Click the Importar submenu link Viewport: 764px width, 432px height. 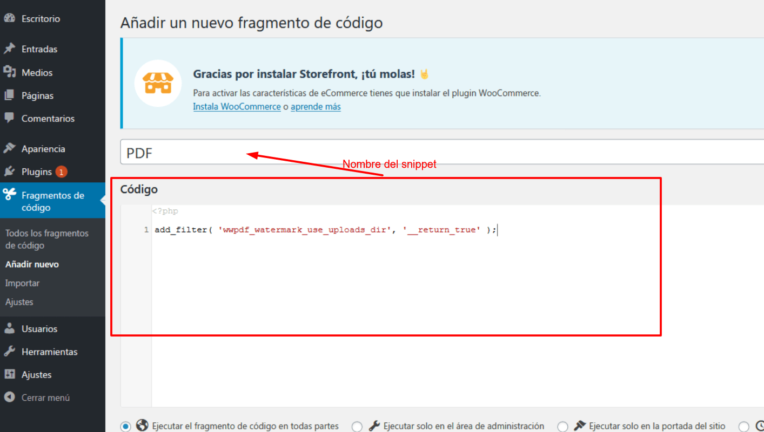coord(22,283)
